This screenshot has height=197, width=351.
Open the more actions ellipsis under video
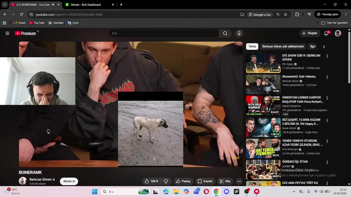tap(239, 181)
